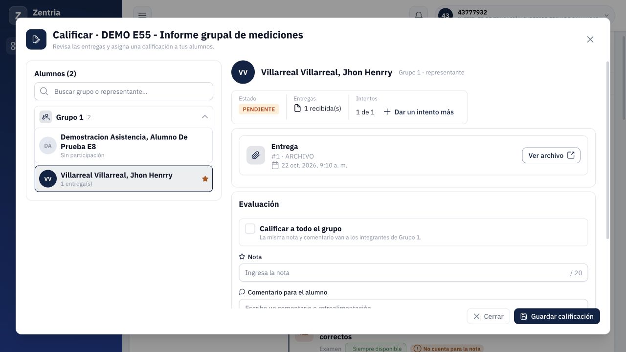Click the grading edit icon beside Calificar title

tap(36, 40)
